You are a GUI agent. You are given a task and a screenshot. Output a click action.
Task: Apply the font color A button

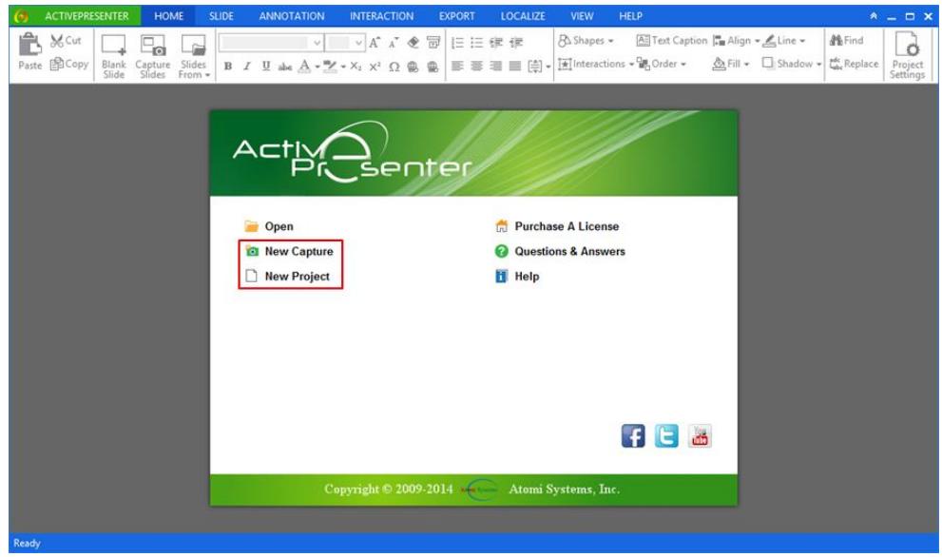(x=304, y=67)
